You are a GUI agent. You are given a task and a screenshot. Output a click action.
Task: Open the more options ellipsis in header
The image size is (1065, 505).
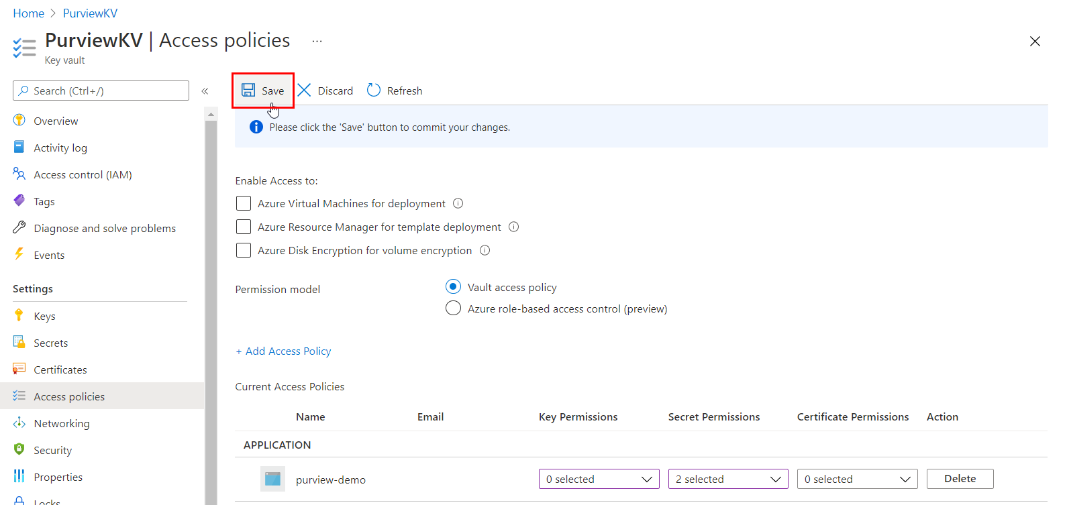tap(317, 41)
